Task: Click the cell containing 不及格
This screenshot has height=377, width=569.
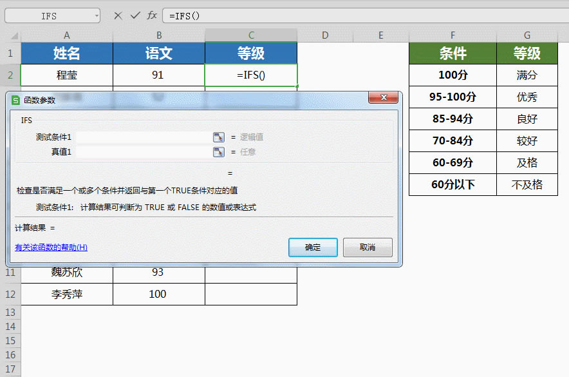Action: coord(527,184)
